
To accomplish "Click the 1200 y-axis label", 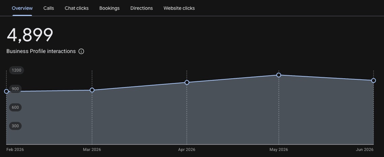I will click(17, 70).
